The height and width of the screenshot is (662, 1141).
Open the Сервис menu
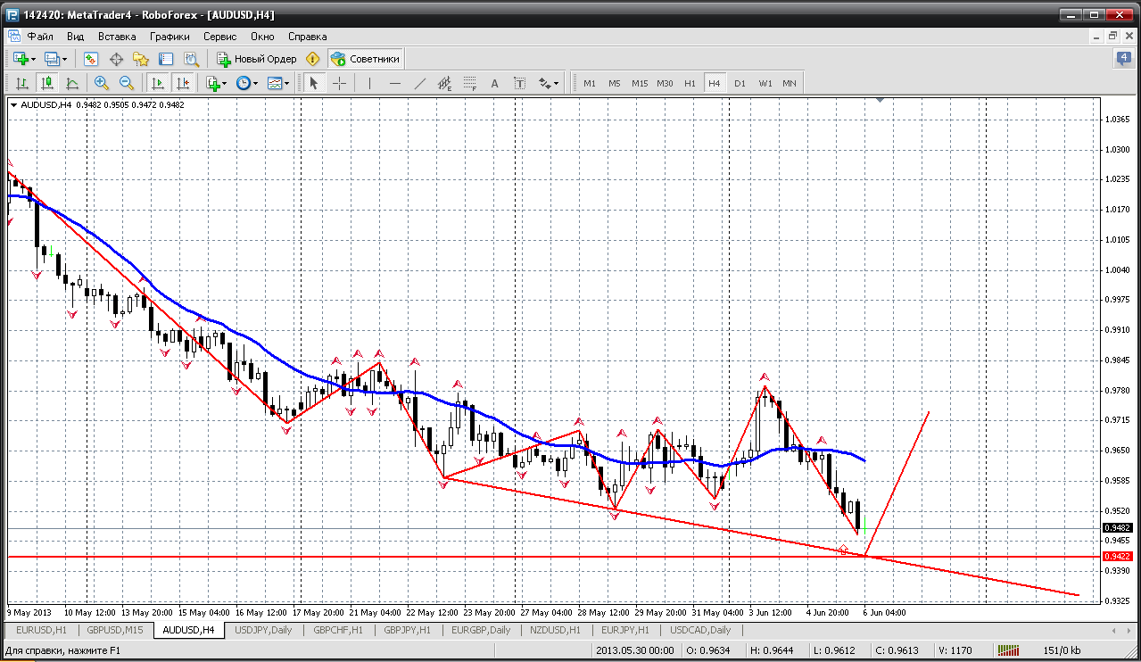pos(219,37)
